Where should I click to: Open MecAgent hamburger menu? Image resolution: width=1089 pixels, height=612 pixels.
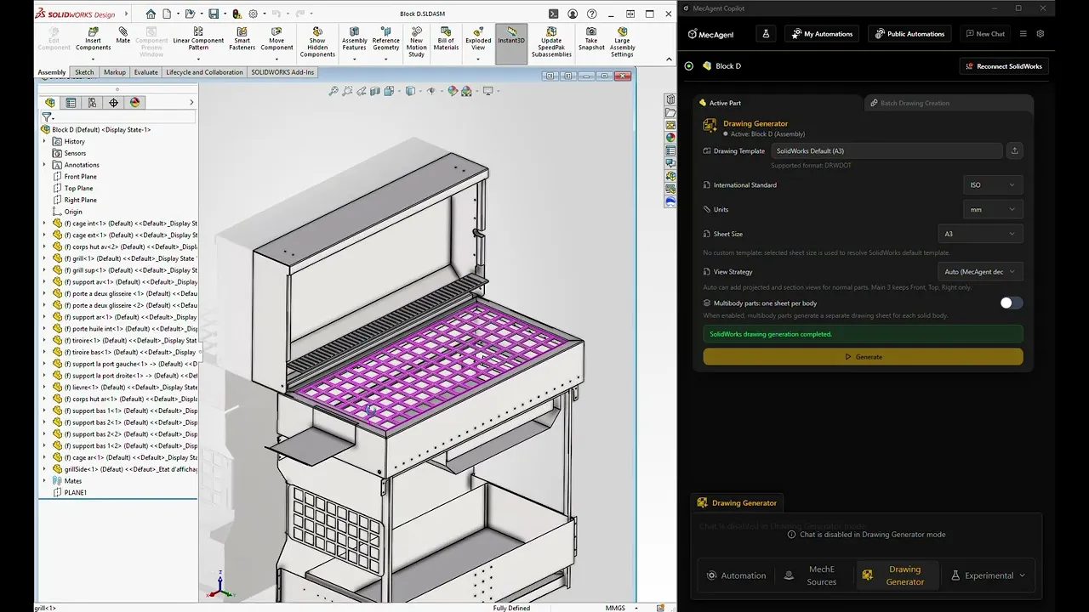tap(1023, 34)
